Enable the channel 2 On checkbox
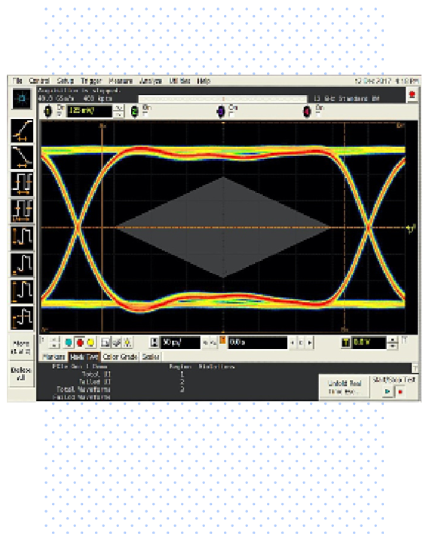429x542 pixels. (146, 113)
